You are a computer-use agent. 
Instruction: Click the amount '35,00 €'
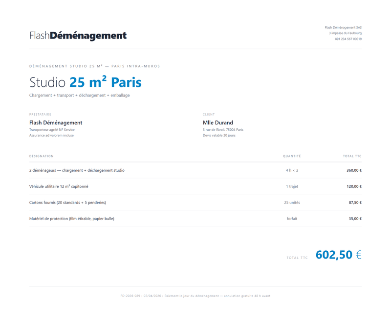(x=355, y=219)
